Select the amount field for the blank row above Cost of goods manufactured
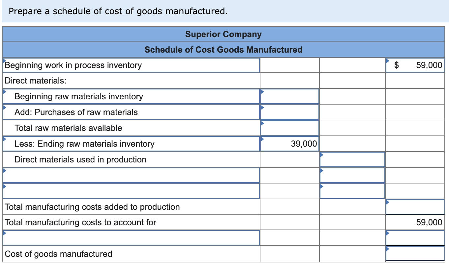The image size is (449, 267). [x=415, y=238]
